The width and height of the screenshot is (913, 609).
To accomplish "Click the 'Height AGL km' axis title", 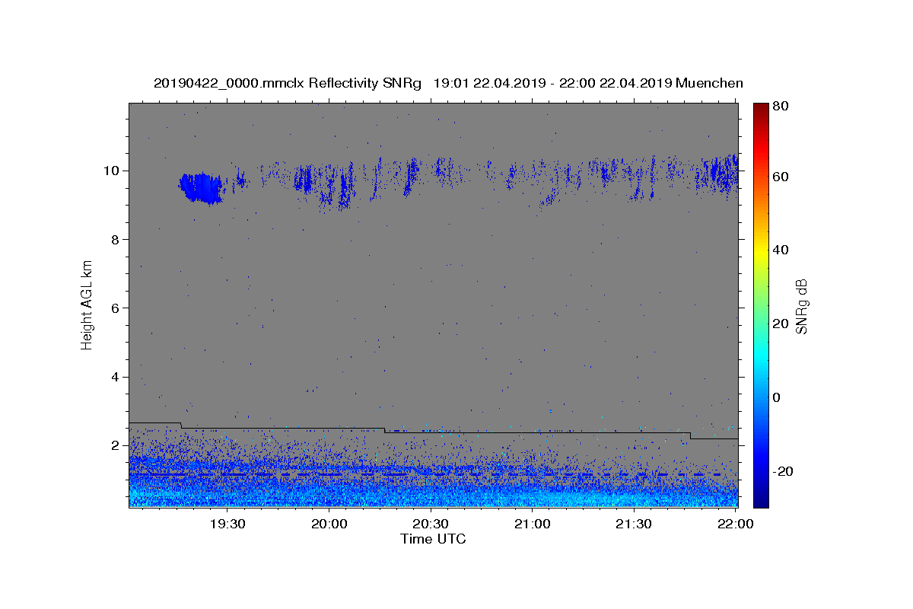I will click(x=87, y=305).
